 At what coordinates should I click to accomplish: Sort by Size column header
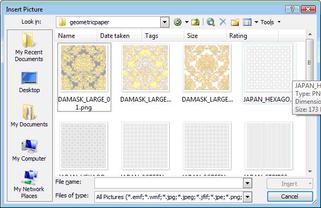coord(205,36)
